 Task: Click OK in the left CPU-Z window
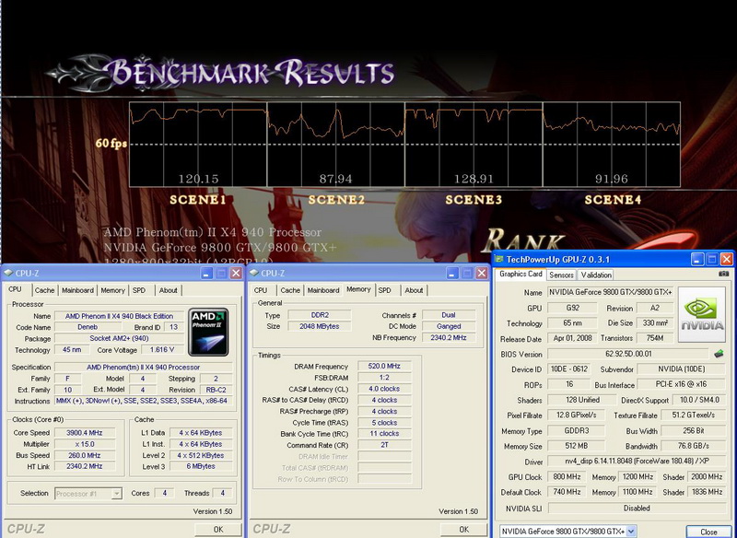(218, 529)
